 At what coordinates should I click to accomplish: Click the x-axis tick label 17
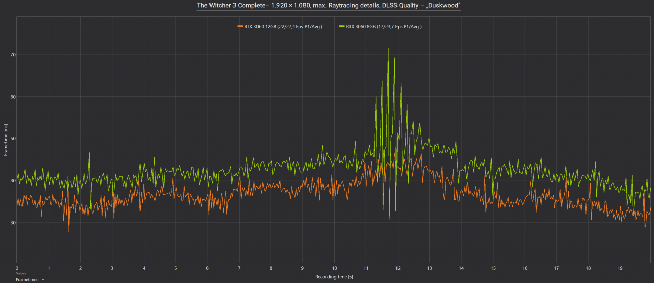coord(556,268)
